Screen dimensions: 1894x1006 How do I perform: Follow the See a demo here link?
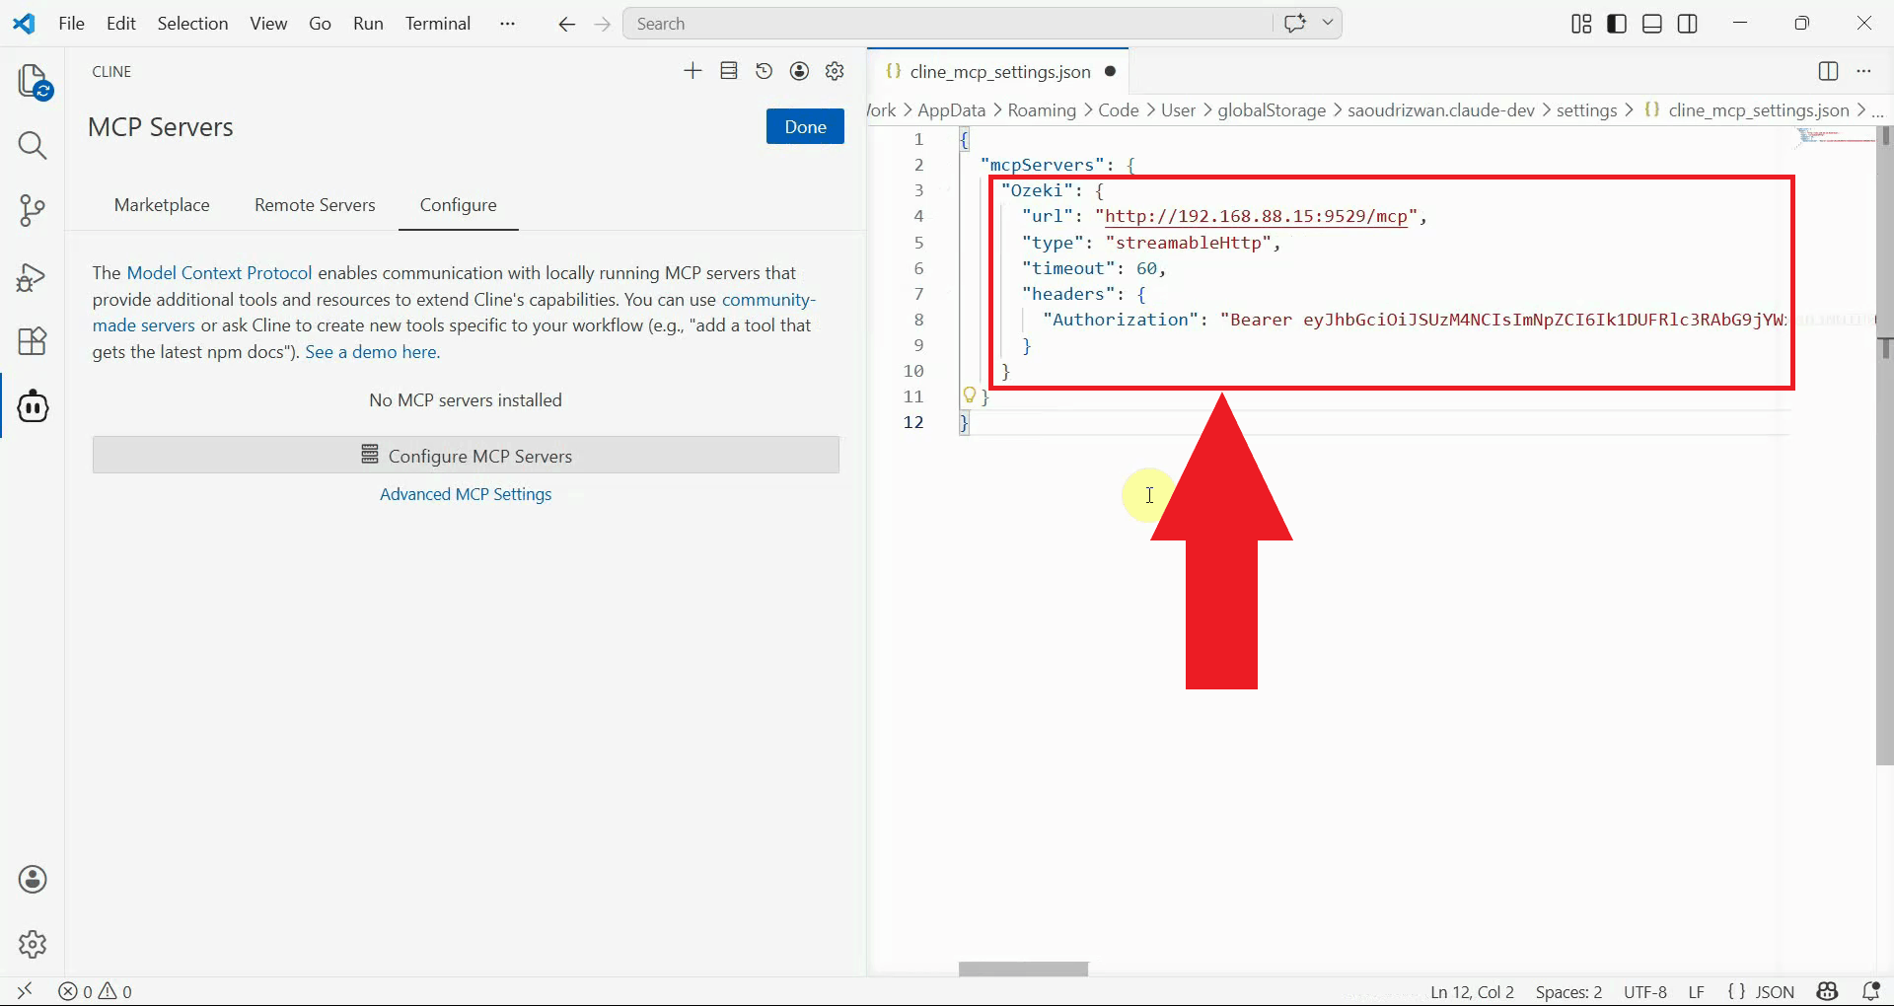point(372,352)
